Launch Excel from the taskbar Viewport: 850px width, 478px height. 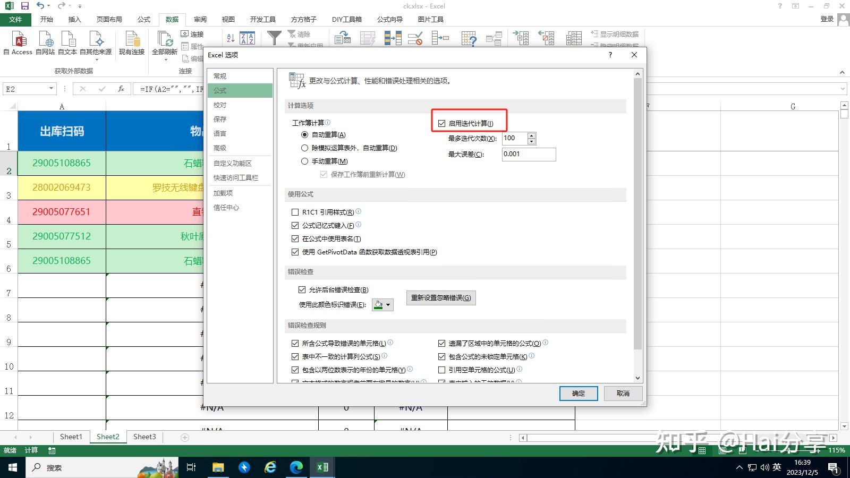pyautogui.click(x=322, y=467)
